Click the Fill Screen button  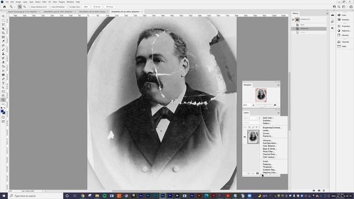click(110, 7)
